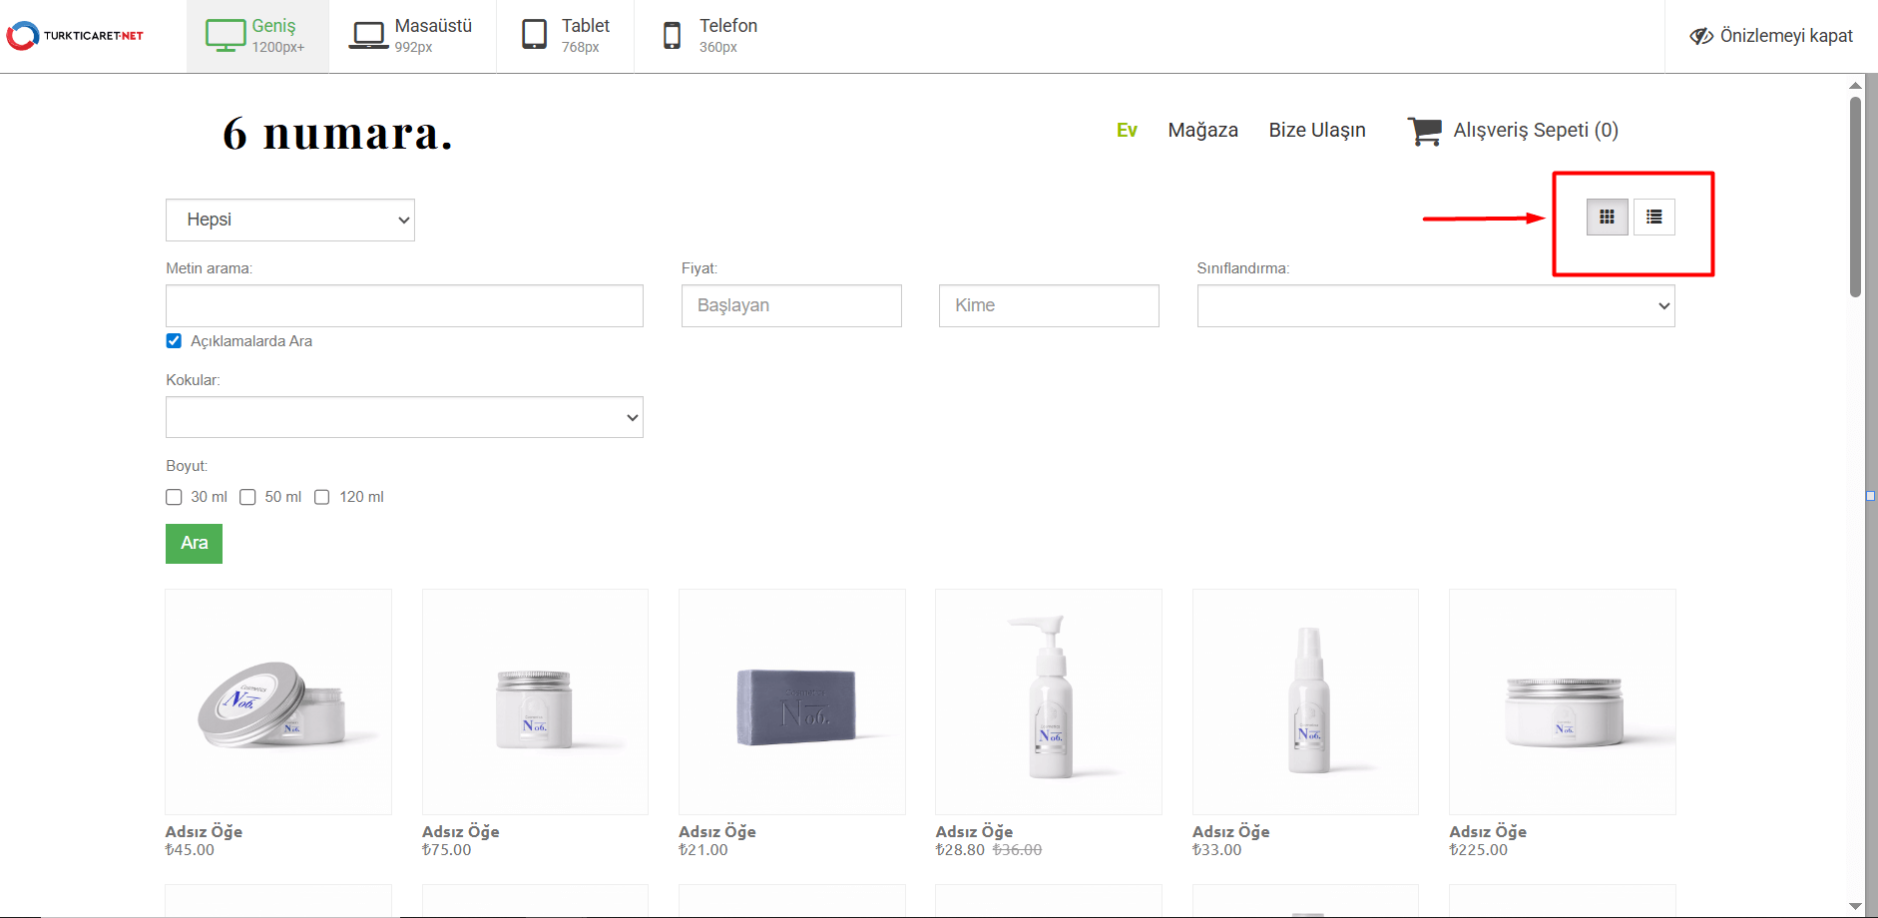Switch to list view layout icon
The height and width of the screenshot is (918, 1878).
tap(1653, 218)
